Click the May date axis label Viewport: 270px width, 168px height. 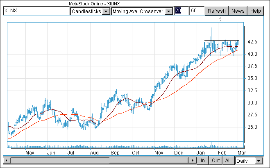point(30,153)
